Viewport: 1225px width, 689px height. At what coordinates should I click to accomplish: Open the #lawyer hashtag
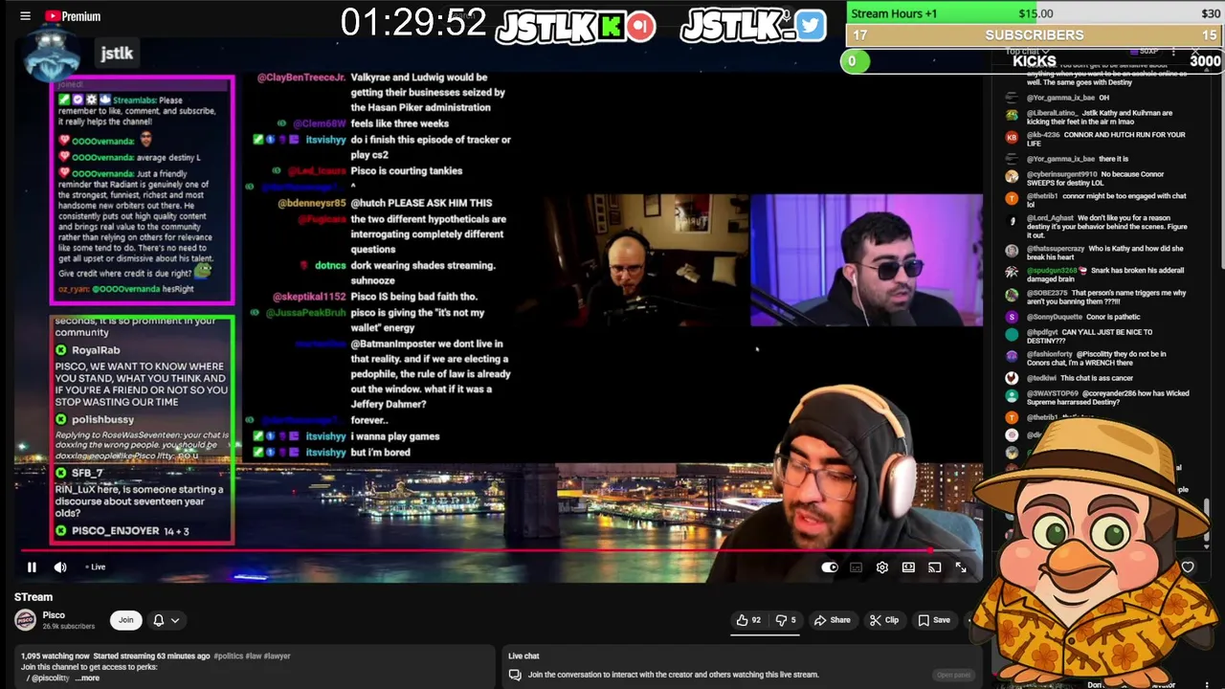(277, 656)
